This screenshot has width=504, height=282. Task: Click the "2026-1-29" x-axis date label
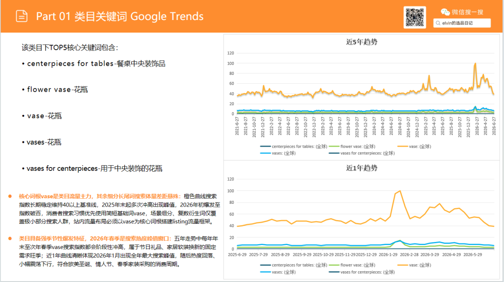tap(388, 255)
